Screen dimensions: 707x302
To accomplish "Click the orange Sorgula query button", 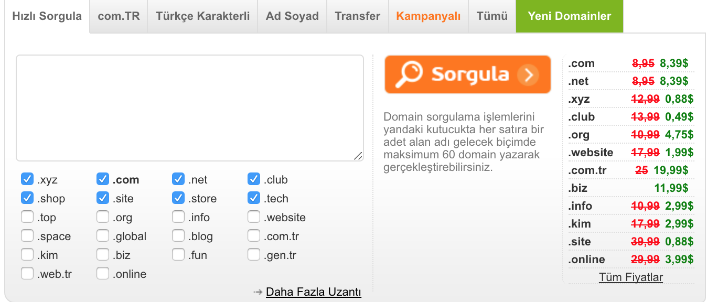I will (468, 74).
